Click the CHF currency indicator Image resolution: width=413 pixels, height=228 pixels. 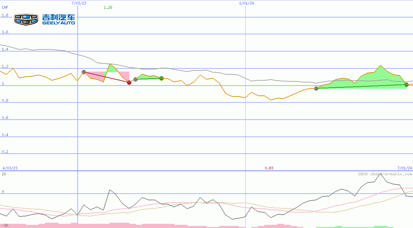5,7
